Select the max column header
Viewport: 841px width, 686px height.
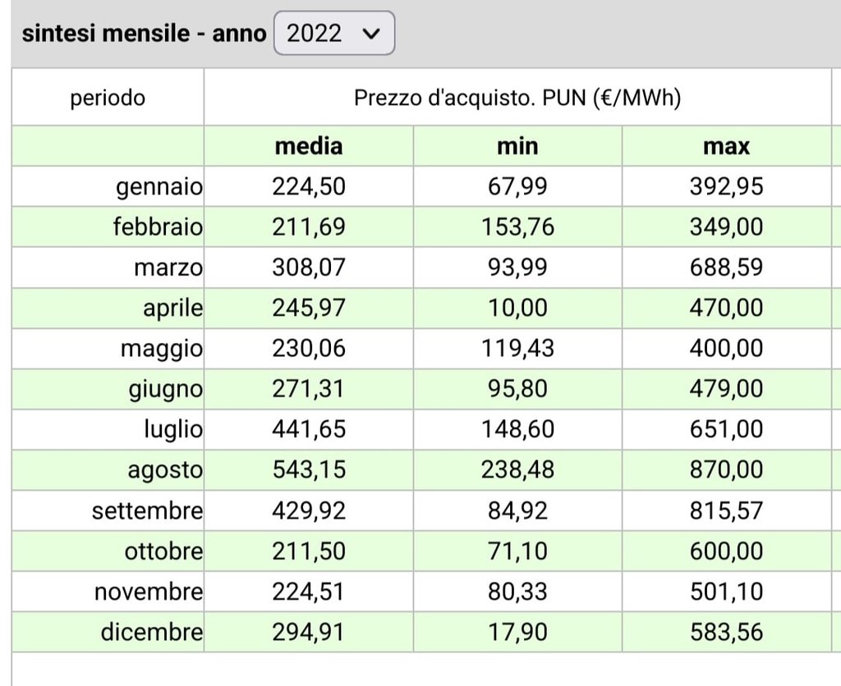click(x=726, y=146)
